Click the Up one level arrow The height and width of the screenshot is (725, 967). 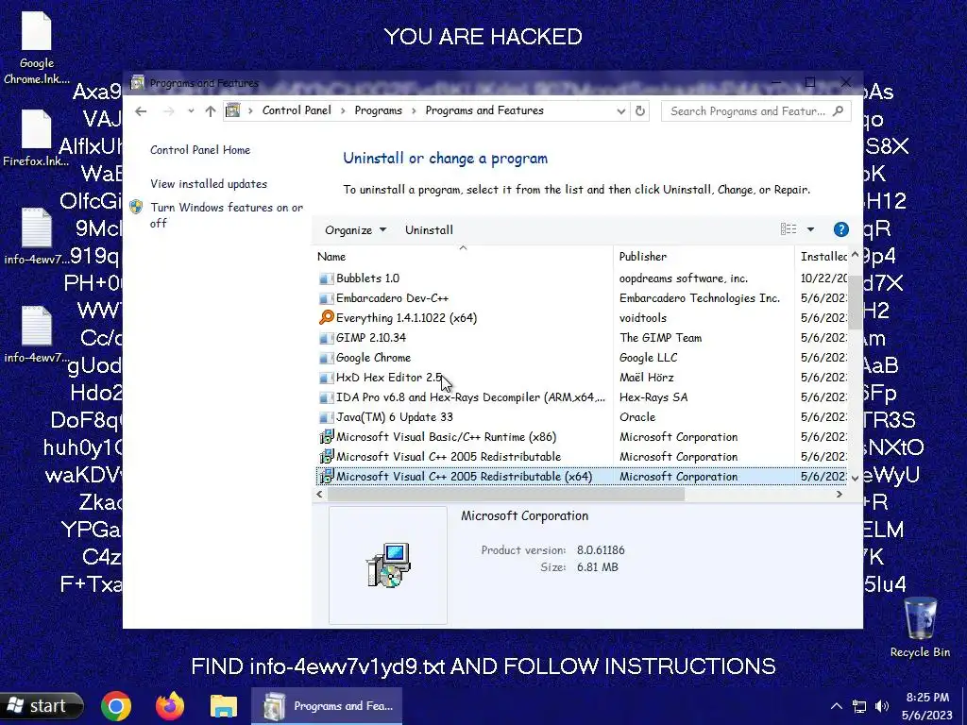tap(211, 111)
